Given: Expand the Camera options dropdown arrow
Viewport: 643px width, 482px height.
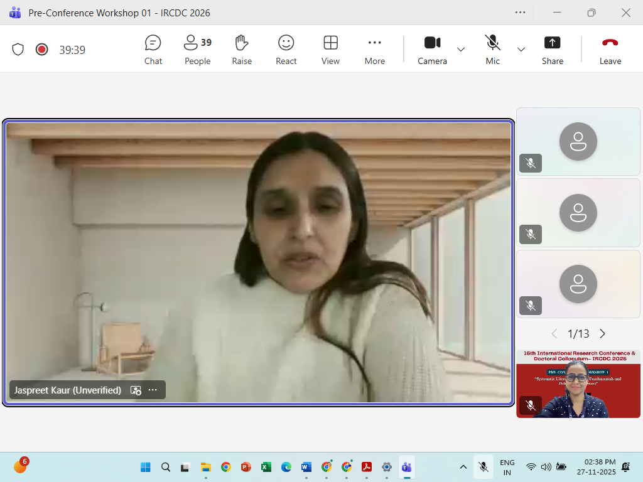Looking at the screenshot, I should pyautogui.click(x=461, y=50).
